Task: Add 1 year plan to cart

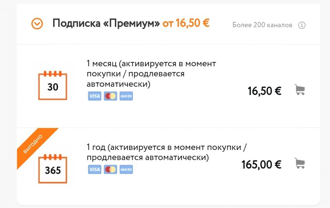Action: coord(299,163)
